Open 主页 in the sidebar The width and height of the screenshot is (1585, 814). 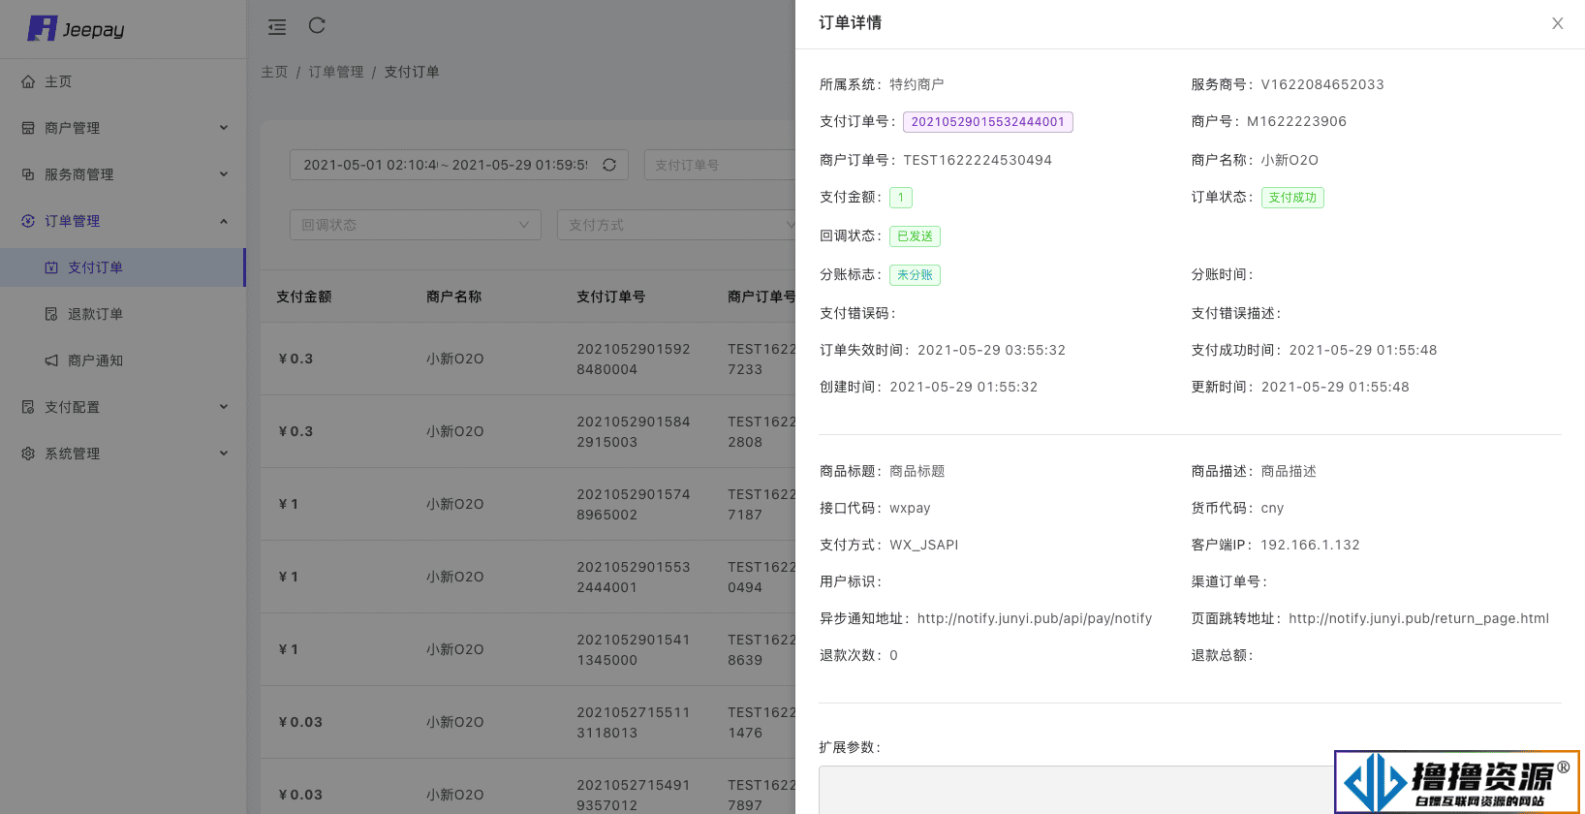123,81
